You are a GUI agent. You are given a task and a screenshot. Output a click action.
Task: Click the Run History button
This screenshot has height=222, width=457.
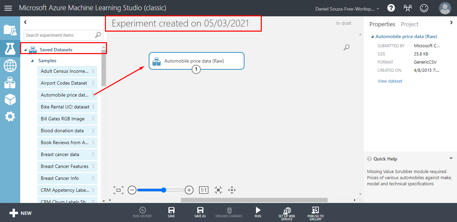tap(143, 212)
